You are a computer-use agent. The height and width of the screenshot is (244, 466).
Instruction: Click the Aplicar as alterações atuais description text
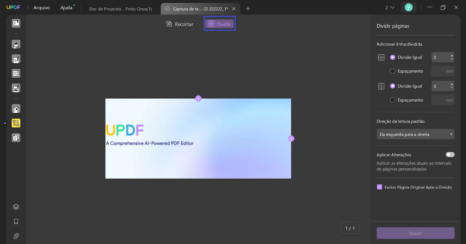pyautogui.click(x=414, y=166)
